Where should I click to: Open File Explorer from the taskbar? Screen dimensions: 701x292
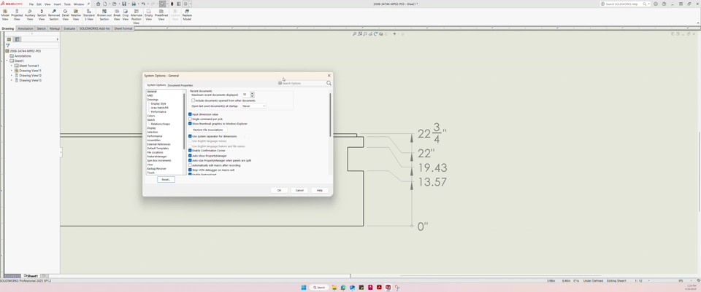tap(334, 288)
